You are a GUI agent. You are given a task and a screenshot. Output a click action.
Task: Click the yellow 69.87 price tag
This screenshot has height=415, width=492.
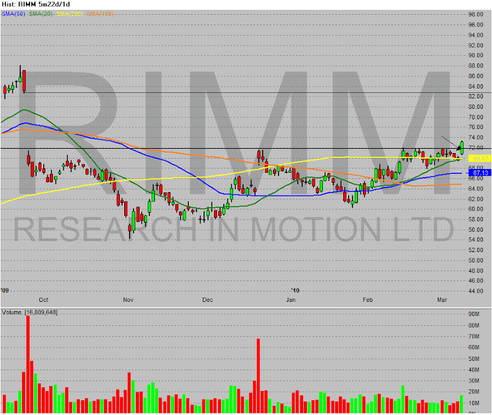480,159
